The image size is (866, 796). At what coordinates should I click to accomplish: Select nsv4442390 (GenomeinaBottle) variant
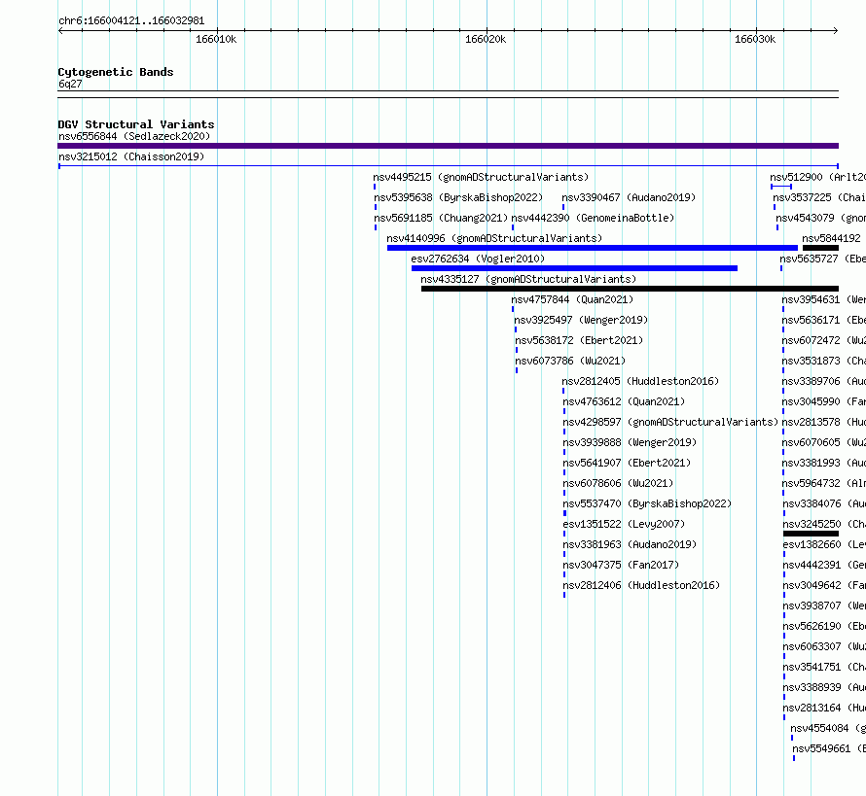tap(593, 218)
